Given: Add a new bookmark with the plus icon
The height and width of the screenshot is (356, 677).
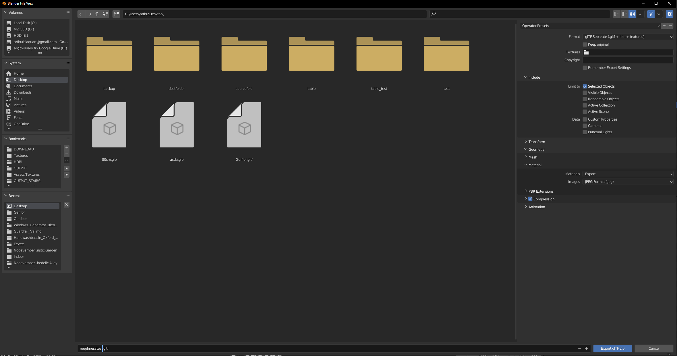Looking at the screenshot, I should pos(66,148).
